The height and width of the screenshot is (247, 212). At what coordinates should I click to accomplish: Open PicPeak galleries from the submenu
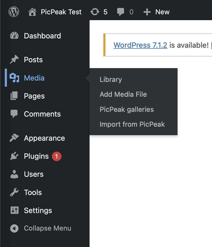(127, 109)
